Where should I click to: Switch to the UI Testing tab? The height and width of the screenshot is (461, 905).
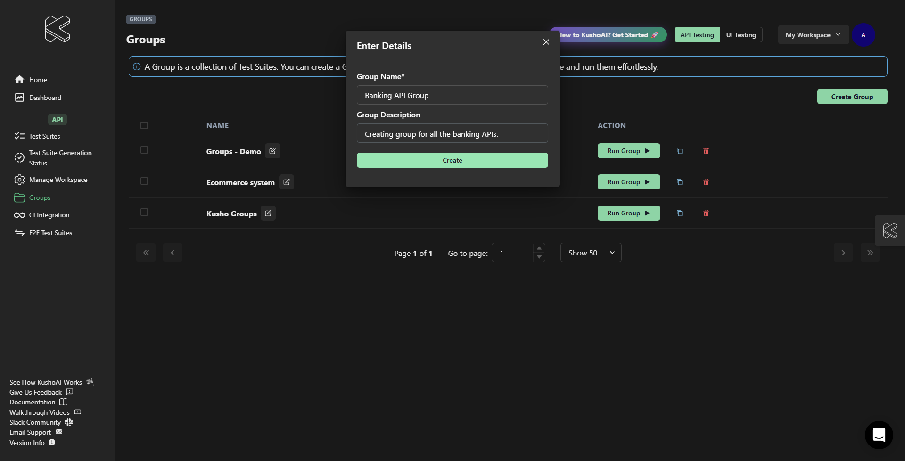(x=740, y=35)
